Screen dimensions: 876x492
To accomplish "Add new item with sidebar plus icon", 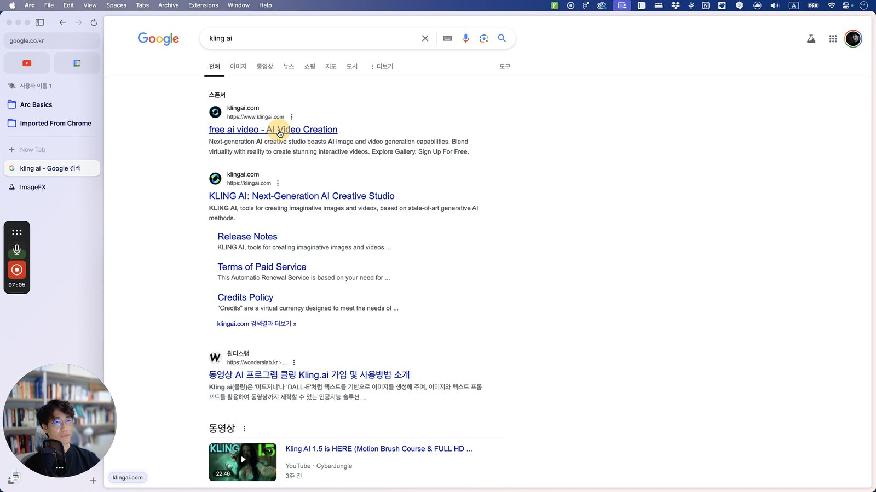I will coord(93,481).
